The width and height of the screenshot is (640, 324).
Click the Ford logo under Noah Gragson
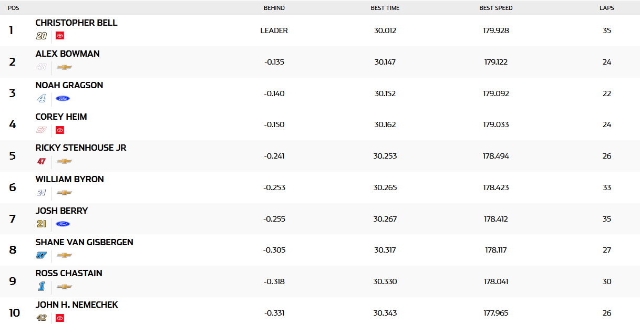[x=63, y=98]
